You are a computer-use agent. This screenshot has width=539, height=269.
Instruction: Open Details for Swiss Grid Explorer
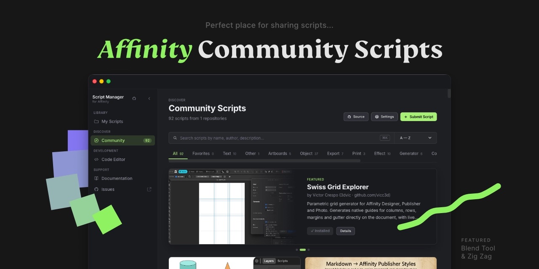point(345,231)
